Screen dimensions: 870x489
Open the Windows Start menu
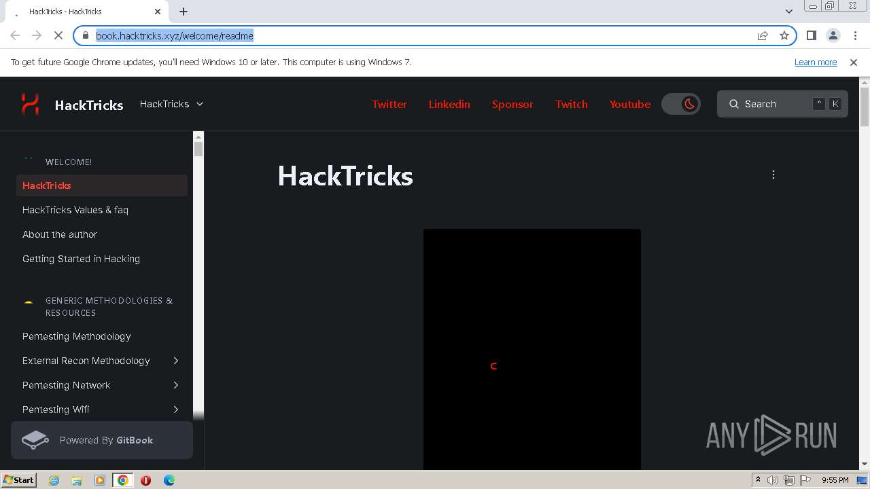(x=18, y=479)
